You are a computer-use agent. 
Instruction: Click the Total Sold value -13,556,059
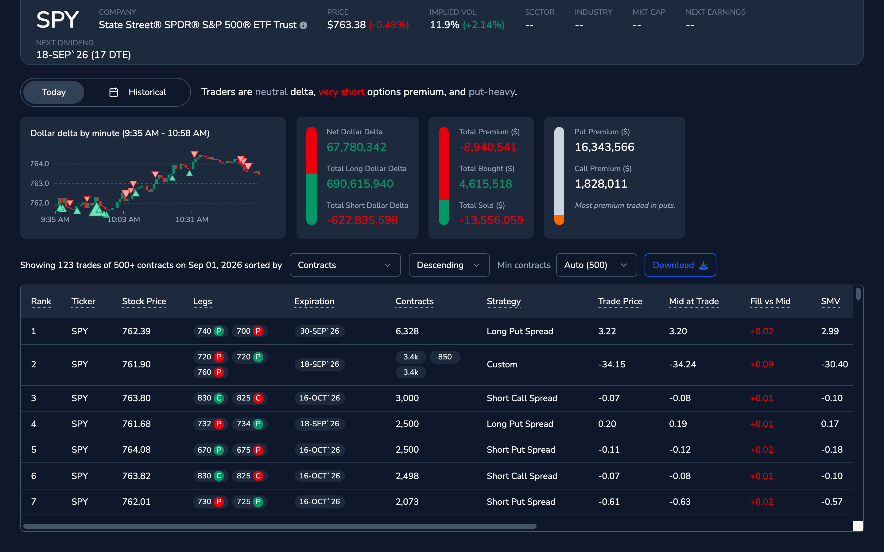pyautogui.click(x=491, y=220)
